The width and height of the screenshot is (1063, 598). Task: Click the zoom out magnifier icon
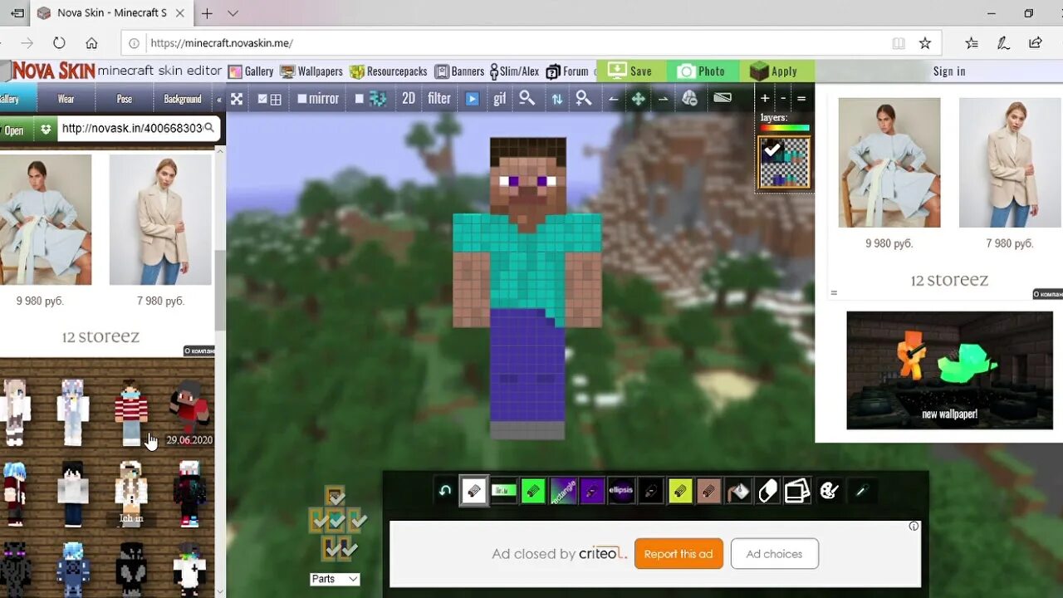click(527, 98)
